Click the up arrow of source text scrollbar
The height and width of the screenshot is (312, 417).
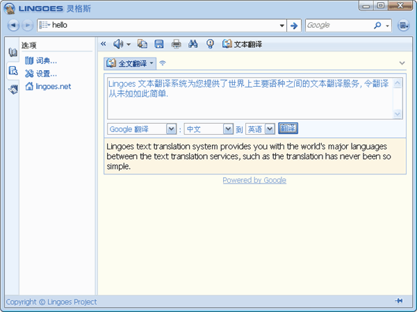tap(398, 83)
